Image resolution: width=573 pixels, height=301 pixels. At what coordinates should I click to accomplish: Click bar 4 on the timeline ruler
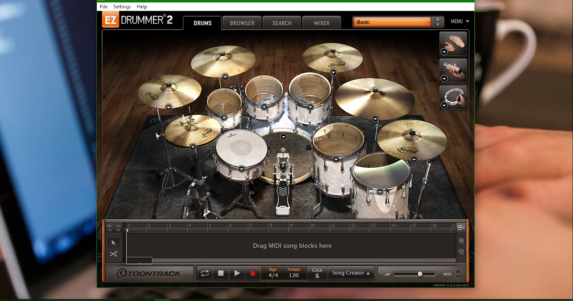click(189, 226)
